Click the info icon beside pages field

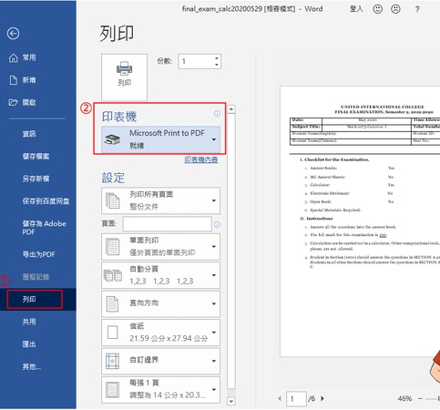(x=217, y=224)
